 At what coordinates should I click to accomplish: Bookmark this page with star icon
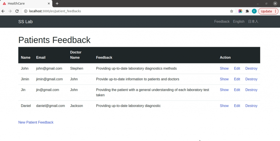point(232,11)
